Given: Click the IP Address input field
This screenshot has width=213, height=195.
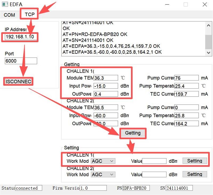Looking at the screenshot, I should 21,37.
